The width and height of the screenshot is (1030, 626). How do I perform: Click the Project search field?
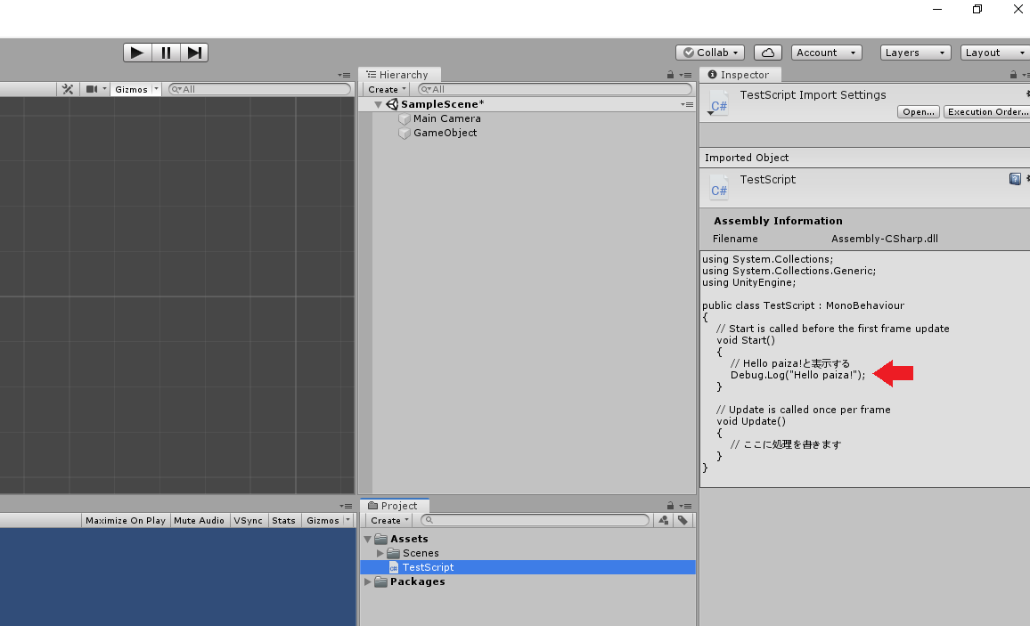535,520
